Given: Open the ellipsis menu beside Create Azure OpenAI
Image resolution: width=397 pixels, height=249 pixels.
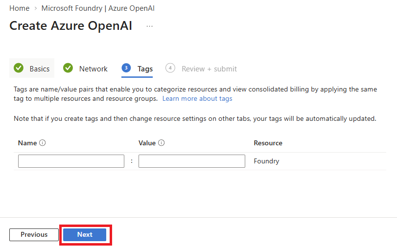Looking at the screenshot, I should (x=149, y=26).
